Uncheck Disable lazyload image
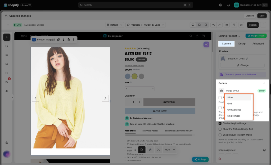 [x=220, y=123]
